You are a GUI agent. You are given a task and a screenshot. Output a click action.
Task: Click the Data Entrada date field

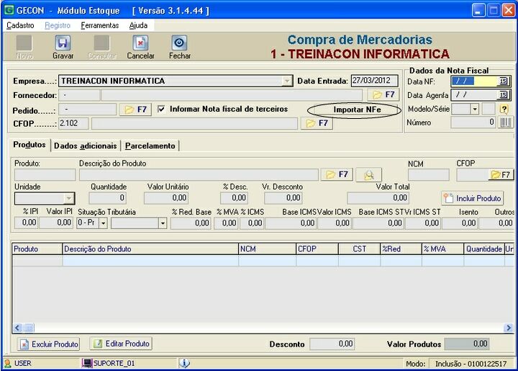[374, 81]
